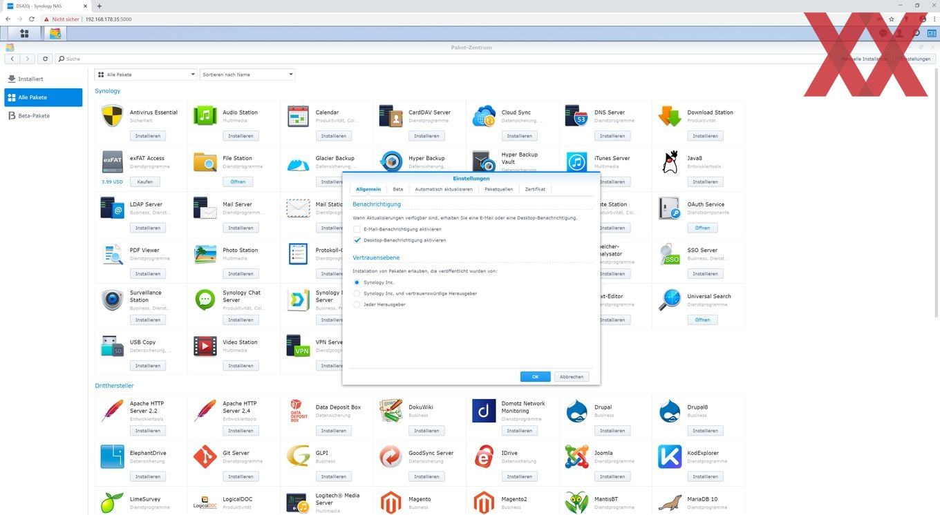Open the DSM main menu grid icon

click(x=24, y=33)
